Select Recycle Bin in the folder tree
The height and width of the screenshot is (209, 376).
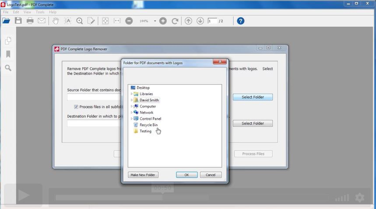pyautogui.click(x=149, y=125)
